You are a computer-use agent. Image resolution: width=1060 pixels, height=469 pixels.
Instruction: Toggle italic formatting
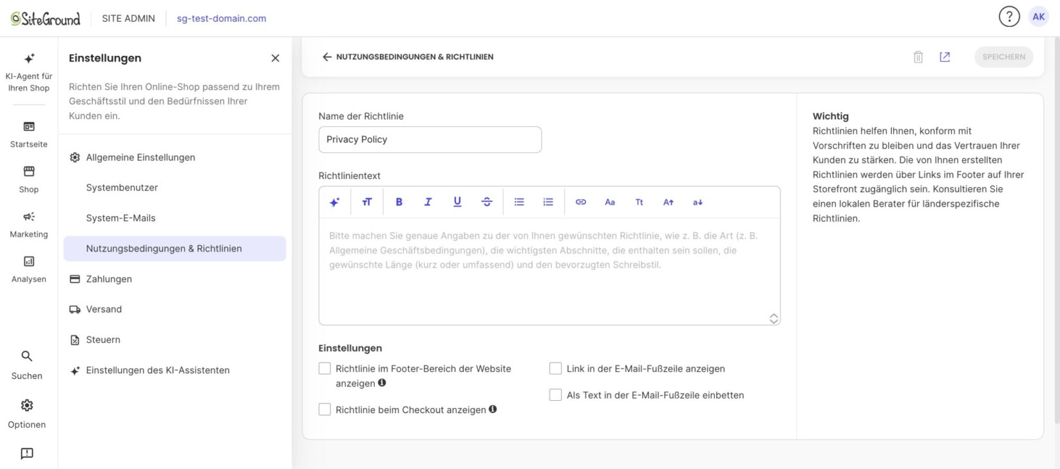(x=428, y=202)
